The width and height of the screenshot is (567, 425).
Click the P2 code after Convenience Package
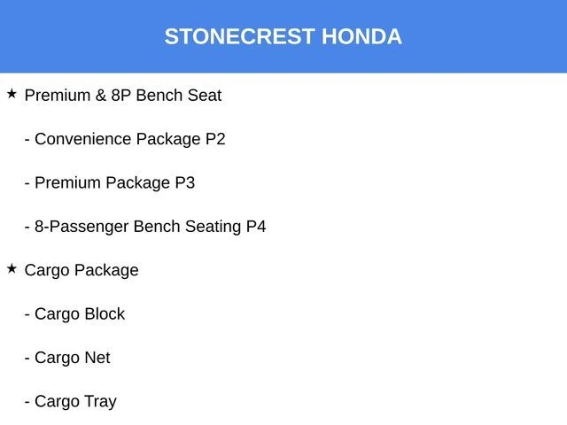tap(215, 139)
